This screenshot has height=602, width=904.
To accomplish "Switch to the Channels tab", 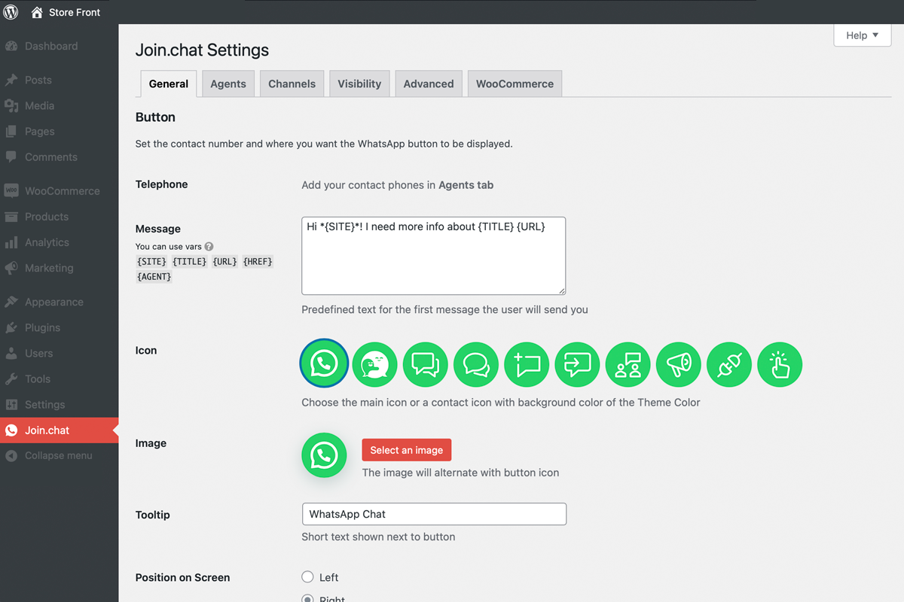I will click(x=292, y=84).
